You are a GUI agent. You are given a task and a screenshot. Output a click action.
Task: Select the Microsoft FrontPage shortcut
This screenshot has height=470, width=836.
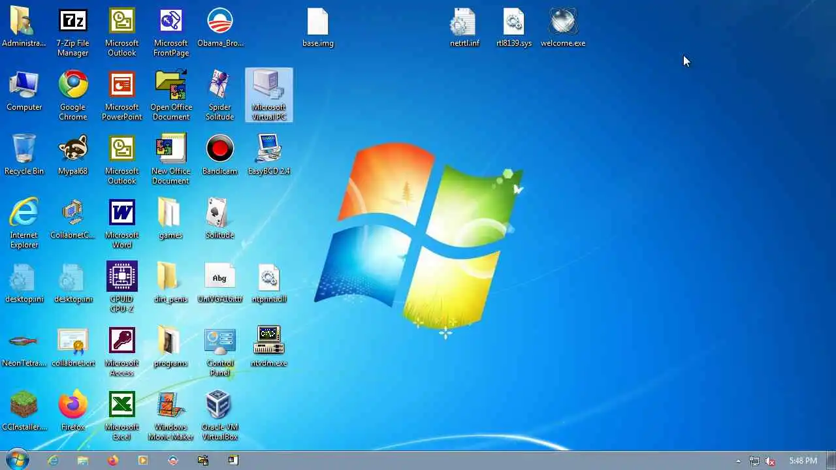[171, 32]
